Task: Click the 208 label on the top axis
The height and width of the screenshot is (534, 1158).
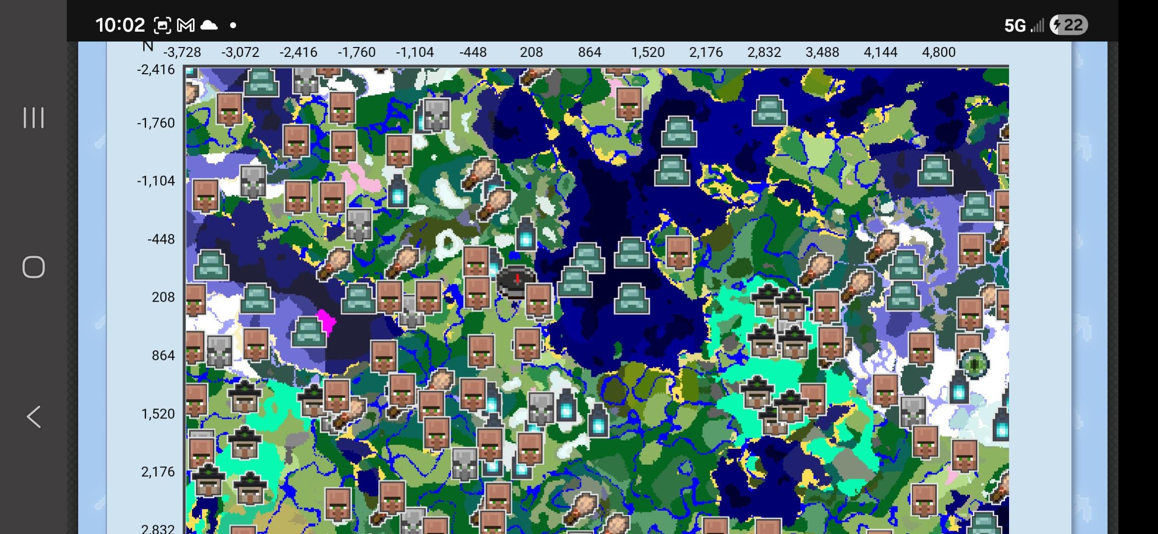Action: click(531, 52)
